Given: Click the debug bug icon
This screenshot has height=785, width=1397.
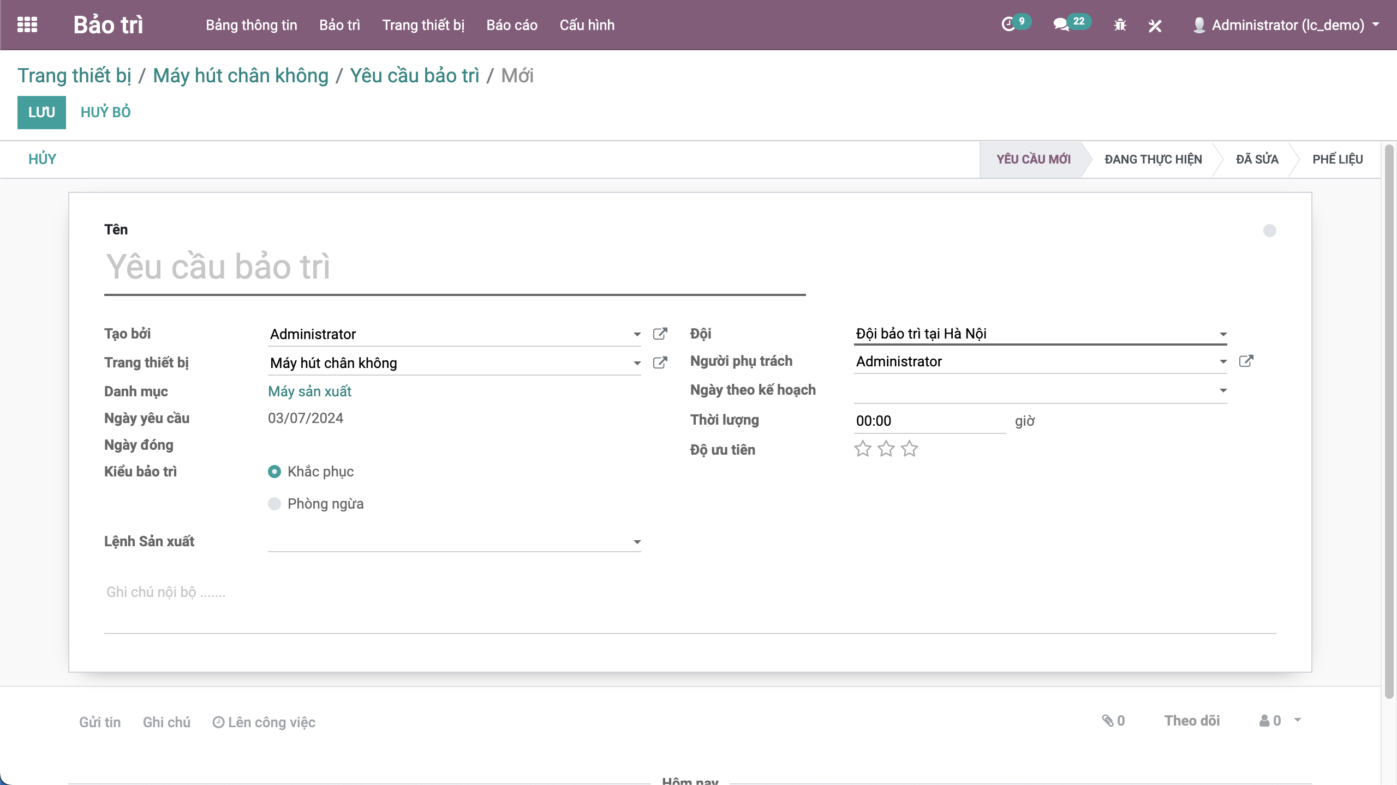Looking at the screenshot, I should coord(1120,25).
